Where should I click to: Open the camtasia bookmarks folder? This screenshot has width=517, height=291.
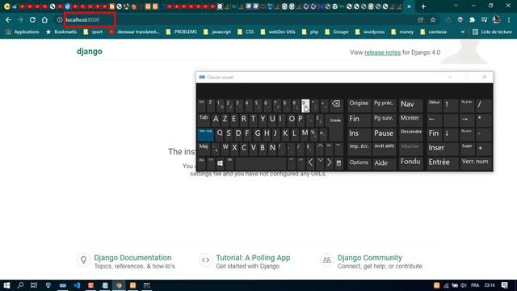point(434,32)
